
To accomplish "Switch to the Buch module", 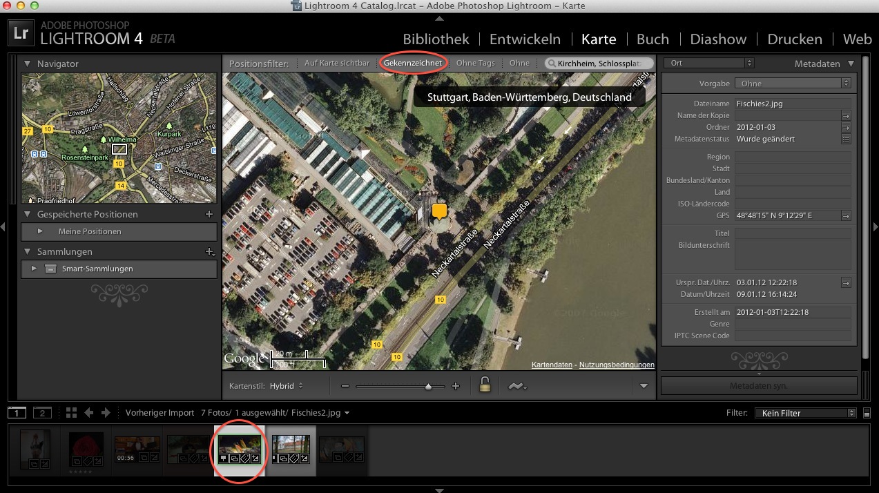I will 653,39.
